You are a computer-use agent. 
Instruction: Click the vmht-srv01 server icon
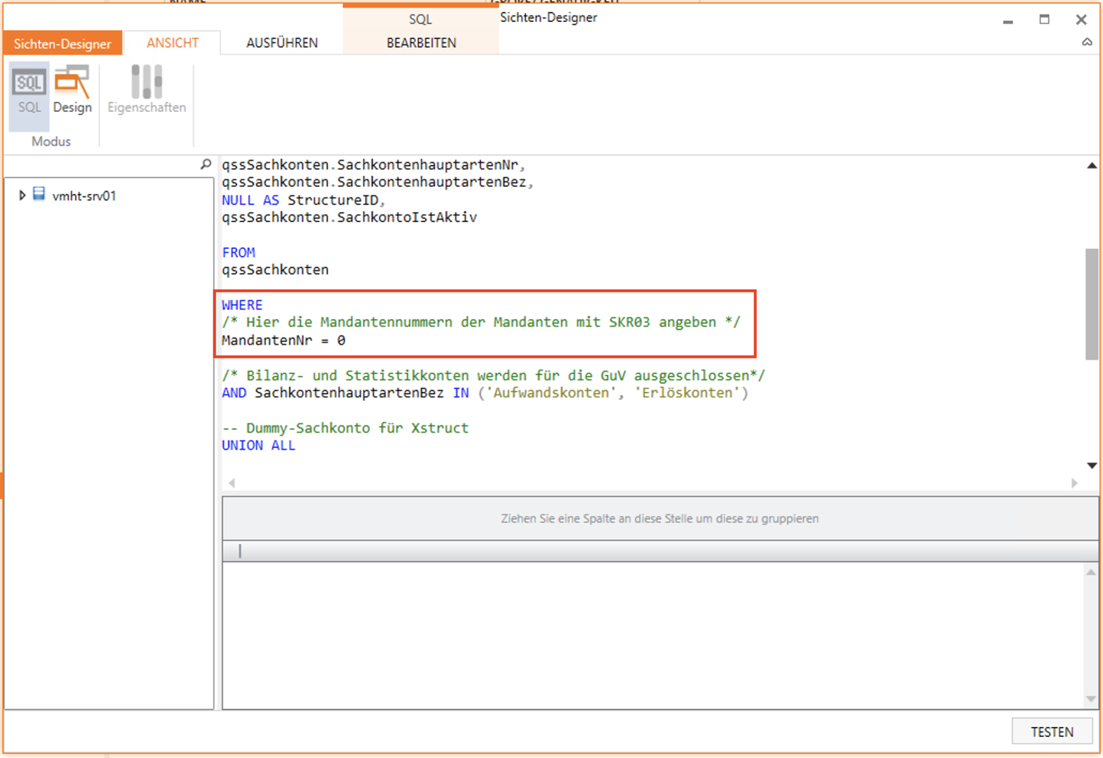[39, 195]
